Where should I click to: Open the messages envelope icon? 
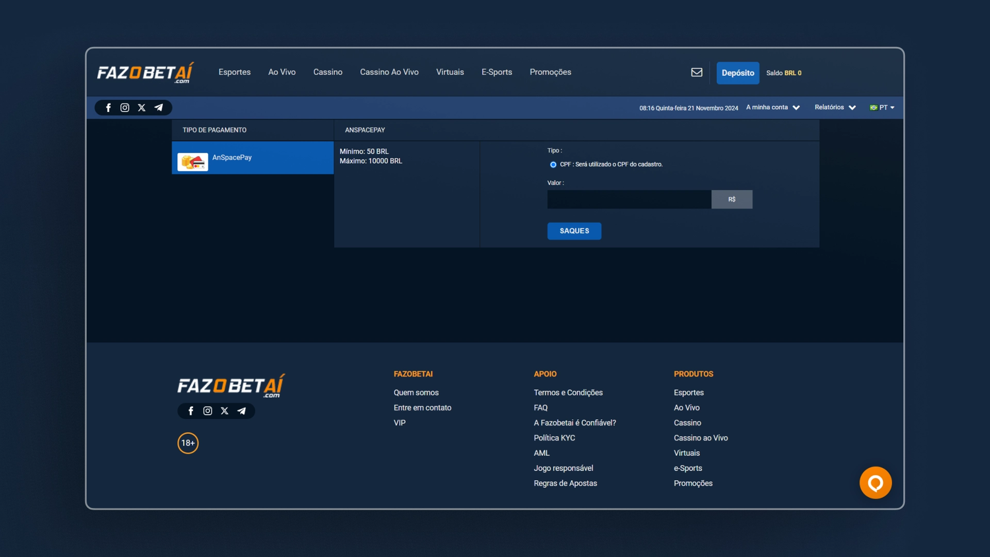pyautogui.click(x=697, y=72)
